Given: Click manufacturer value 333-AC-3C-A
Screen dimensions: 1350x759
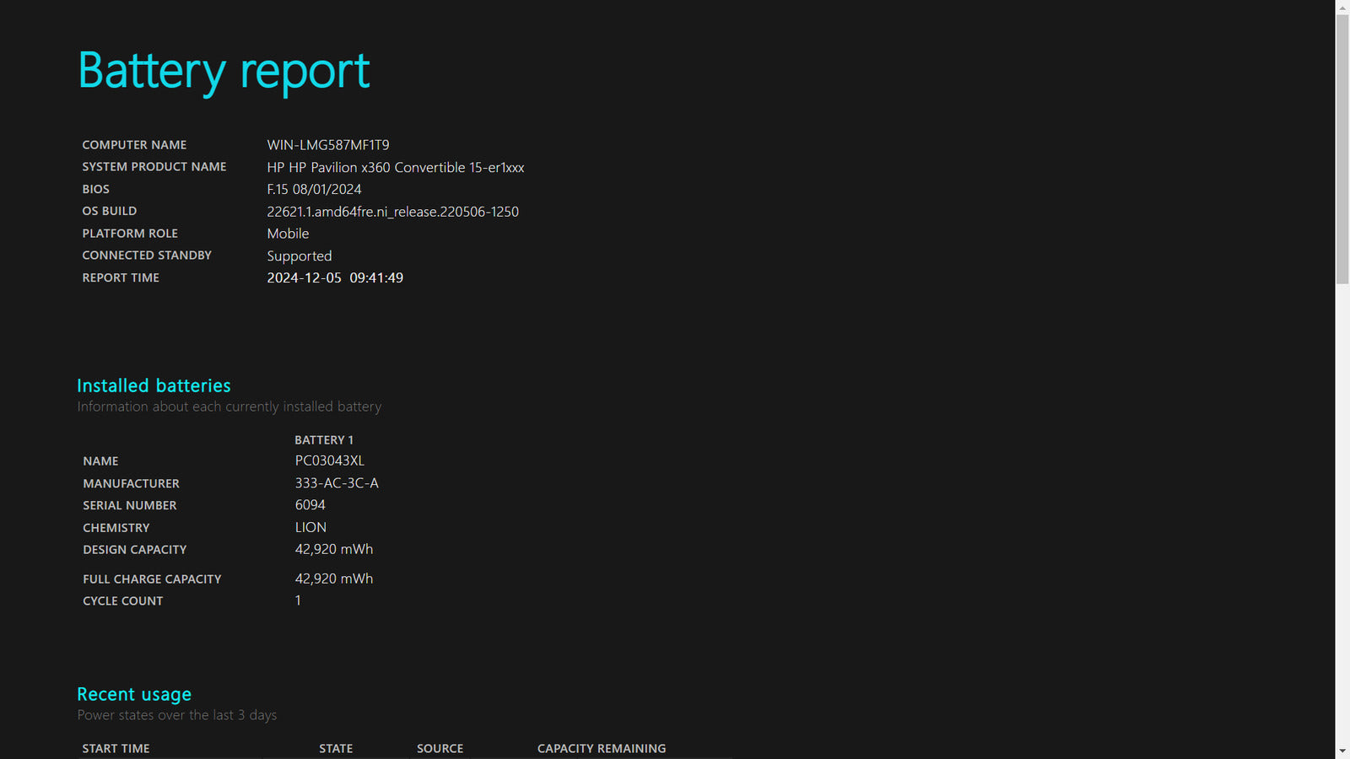Looking at the screenshot, I should (x=337, y=483).
